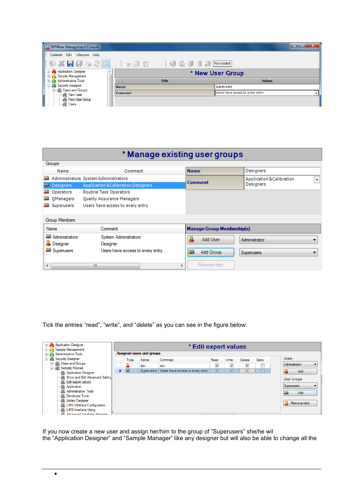Click the Add Group button
Viewport: 352px width, 498px height.
point(211,252)
